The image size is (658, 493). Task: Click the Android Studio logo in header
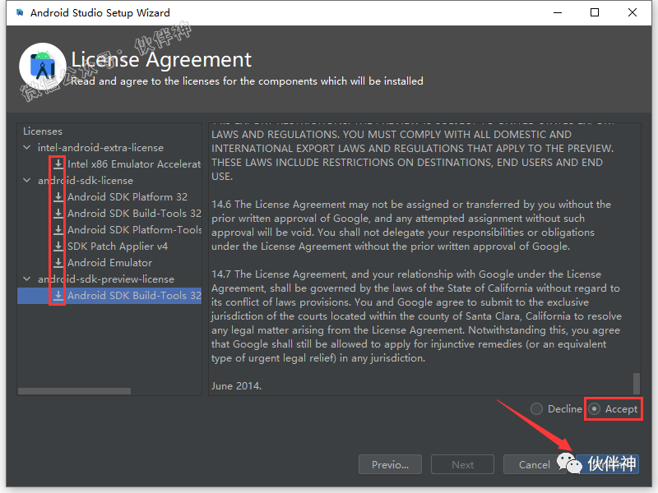tap(43, 67)
